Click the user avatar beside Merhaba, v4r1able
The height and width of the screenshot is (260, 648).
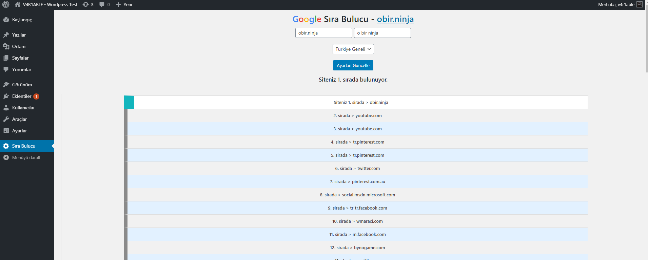pos(640,4)
